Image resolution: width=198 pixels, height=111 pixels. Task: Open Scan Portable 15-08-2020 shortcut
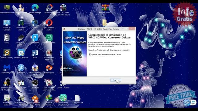pyautogui.click(x=6, y=85)
